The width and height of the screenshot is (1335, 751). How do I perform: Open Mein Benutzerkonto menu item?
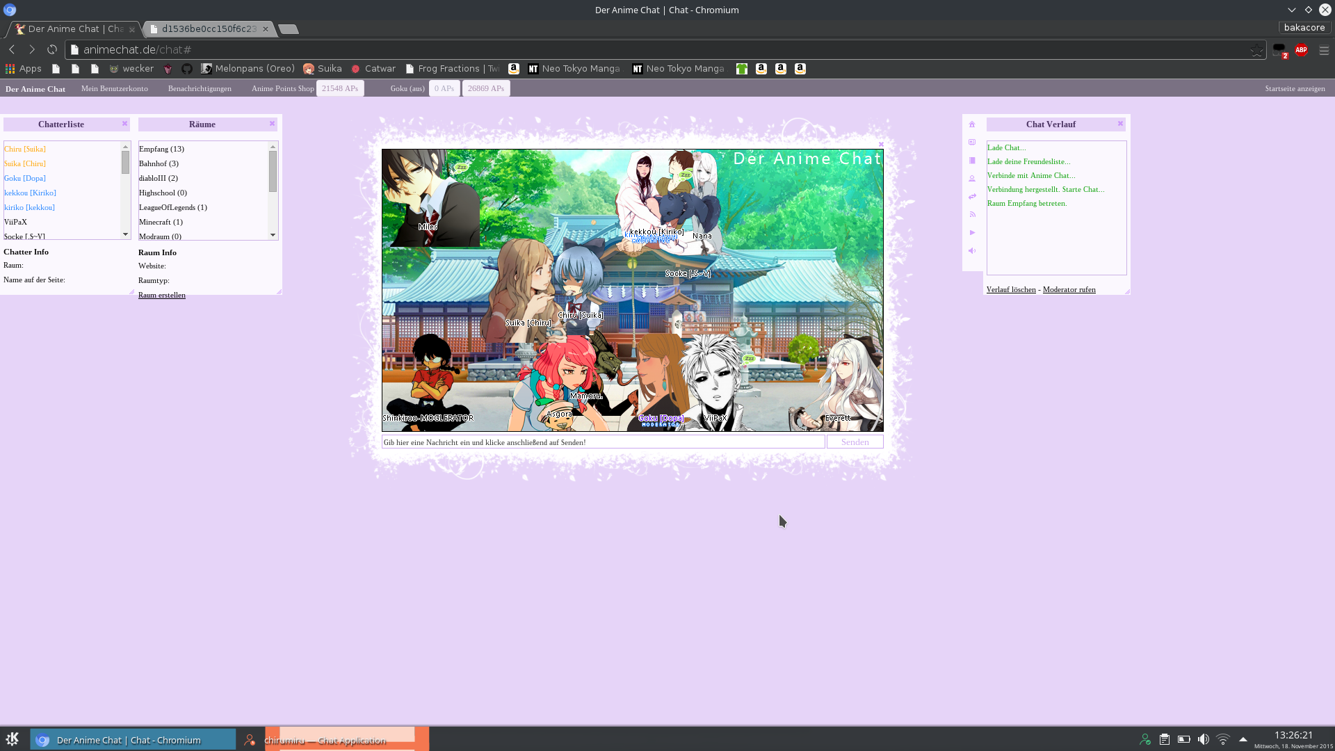[115, 88]
